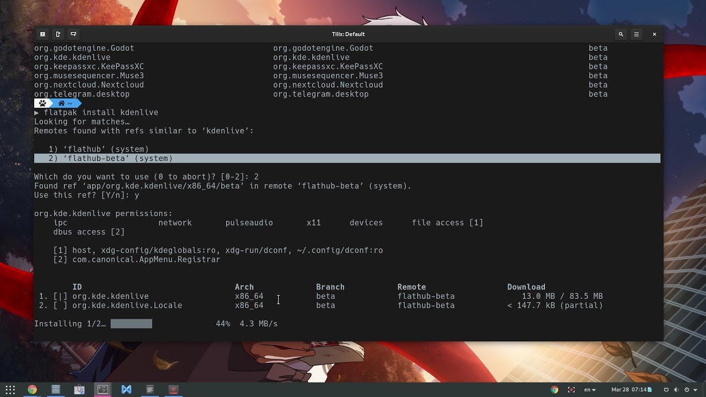Click the '4.3 MB/s' download speed
Image resolution: width=706 pixels, height=397 pixels.
coord(259,324)
